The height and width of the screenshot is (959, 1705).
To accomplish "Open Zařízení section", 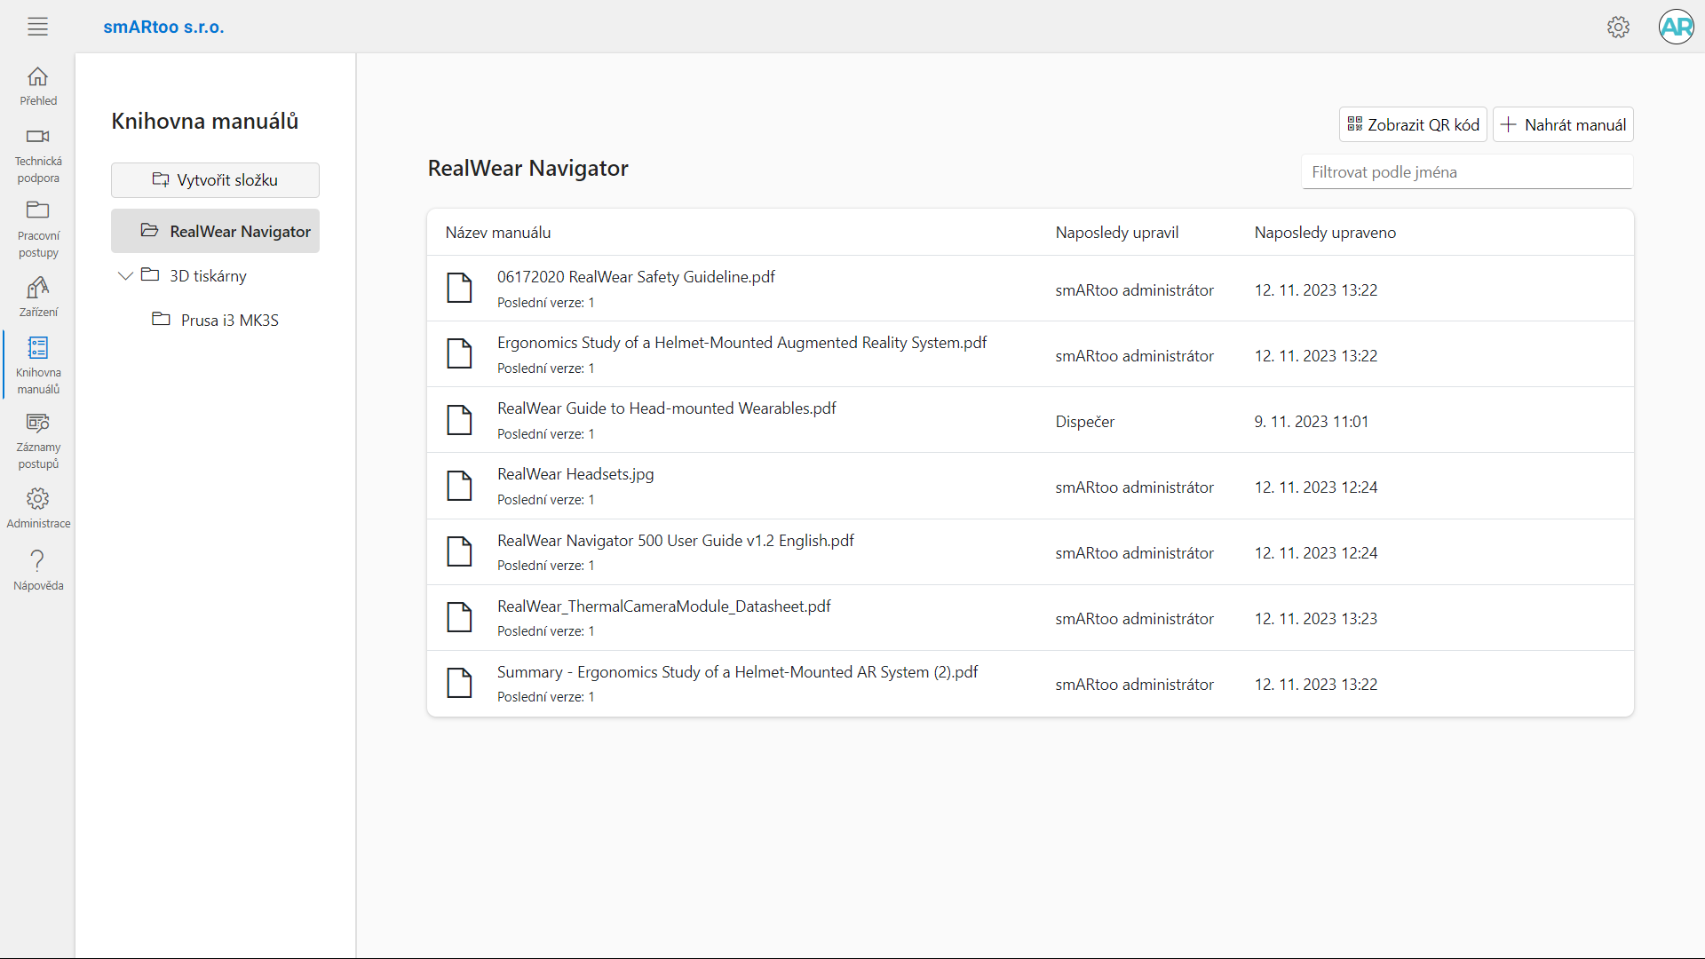I will [38, 297].
